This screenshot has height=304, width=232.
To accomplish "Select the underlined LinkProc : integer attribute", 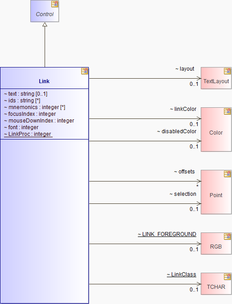I will point(27,134).
